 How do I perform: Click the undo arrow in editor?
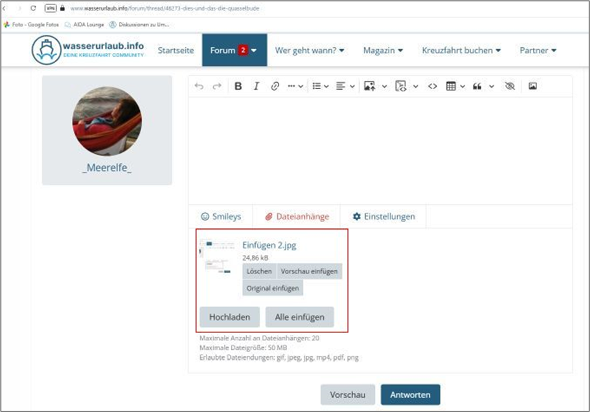tap(199, 87)
